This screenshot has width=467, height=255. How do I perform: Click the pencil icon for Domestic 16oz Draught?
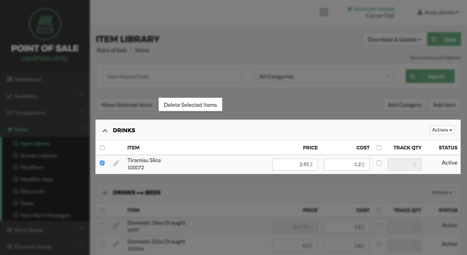coord(116,226)
